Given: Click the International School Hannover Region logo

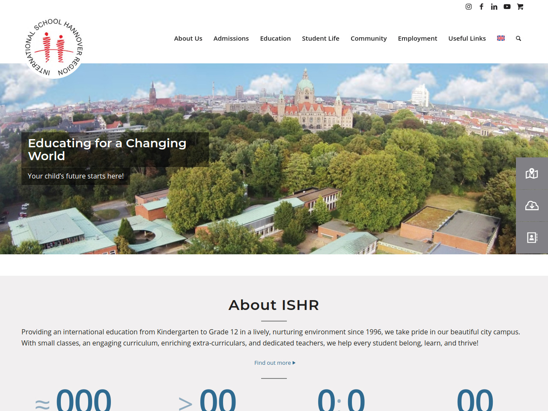Looking at the screenshot, I should (54, 48).
